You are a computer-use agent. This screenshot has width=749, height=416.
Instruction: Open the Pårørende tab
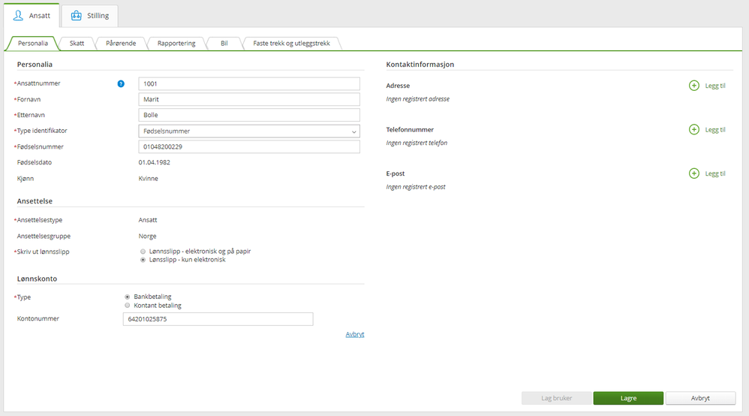pyautogui.click(x=121, y=44)
